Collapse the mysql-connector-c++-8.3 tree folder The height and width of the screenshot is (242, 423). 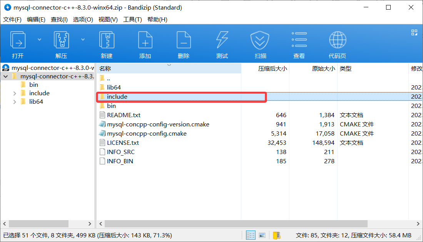tap(6, 76)
